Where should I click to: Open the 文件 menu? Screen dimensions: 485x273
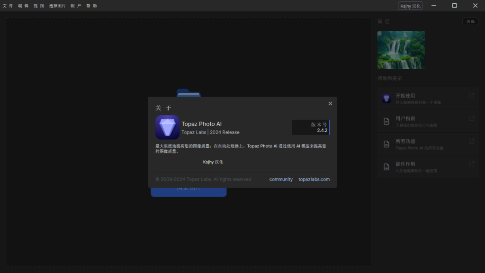[8, 6]
